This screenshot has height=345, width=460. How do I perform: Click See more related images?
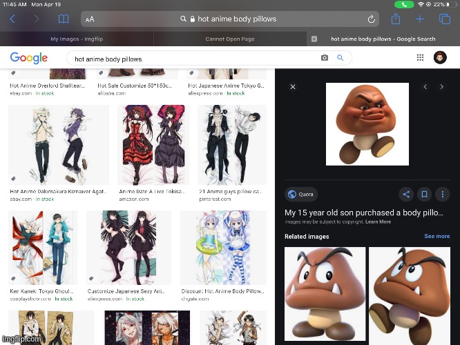tap(437, 236)
